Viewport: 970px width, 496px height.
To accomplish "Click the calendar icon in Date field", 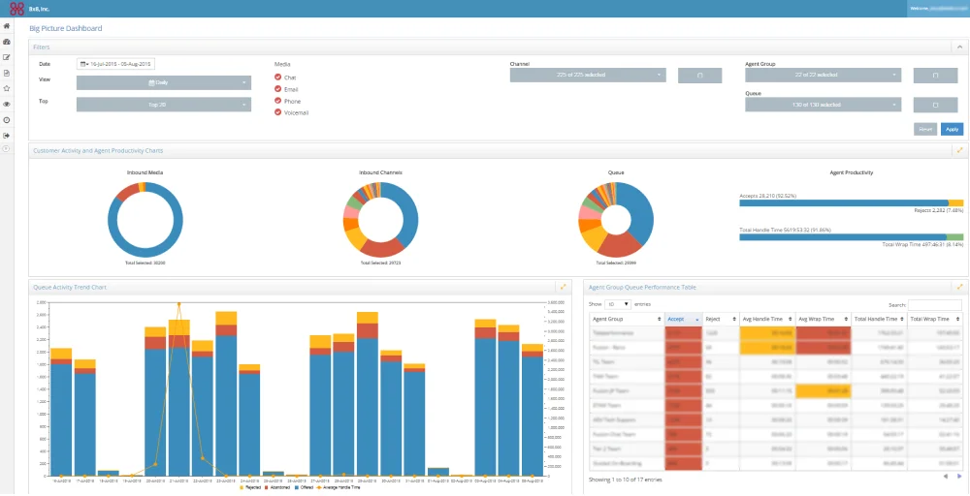I will [82, 64].
